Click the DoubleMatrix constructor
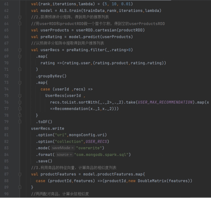This screenshot has height=198, width=211. point(152,181)
